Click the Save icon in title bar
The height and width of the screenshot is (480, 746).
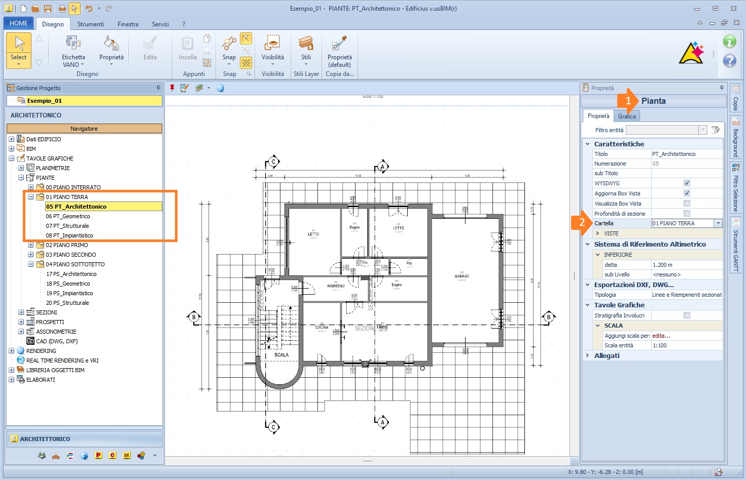48,9
